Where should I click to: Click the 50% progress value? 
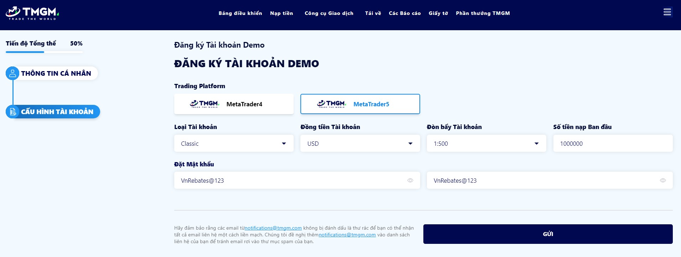pos(76,43)
